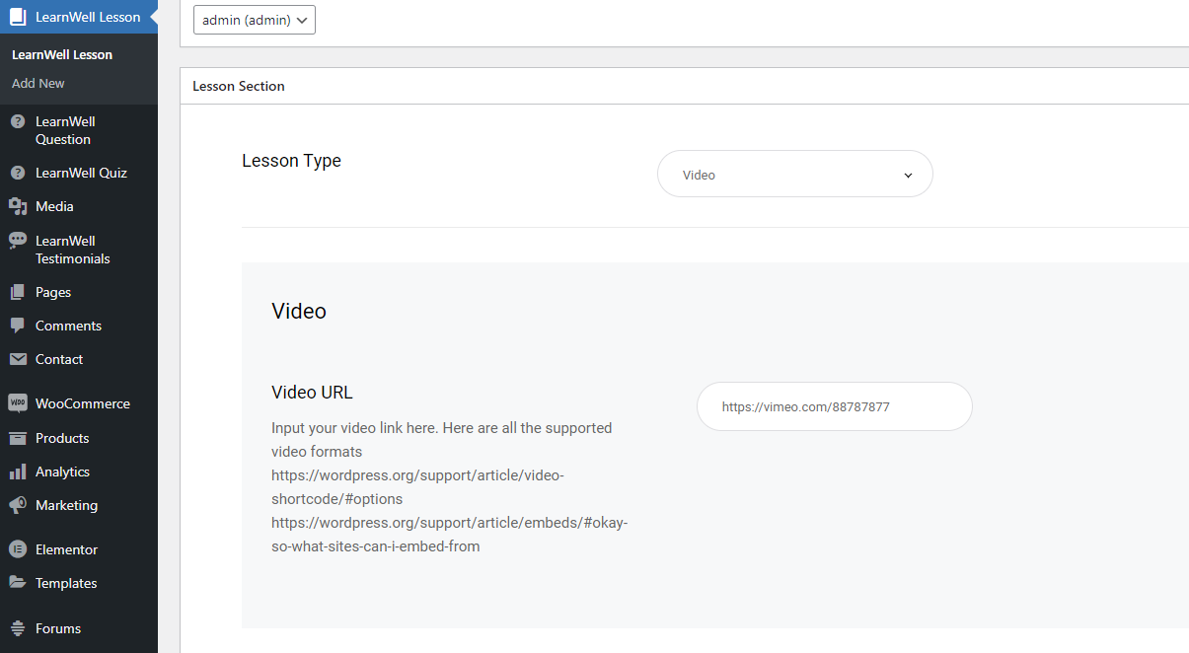Go to LearnWell Question menu
The height and width of the screenshot is (653, 1189).
[x=65, y=130]
